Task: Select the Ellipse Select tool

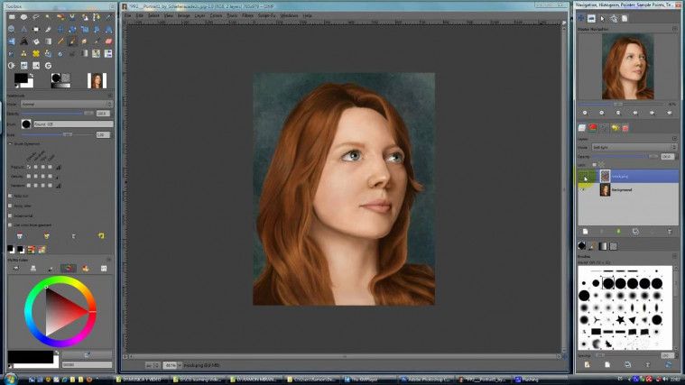Action: click(23, 17)
